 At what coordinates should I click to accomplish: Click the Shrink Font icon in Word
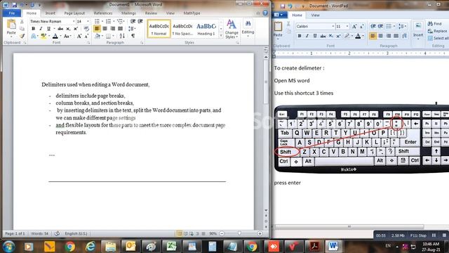point(86,36)
